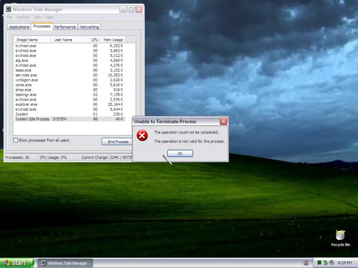Close the Windows Task Manager window

pyautogui.click(x=139, y=9)
